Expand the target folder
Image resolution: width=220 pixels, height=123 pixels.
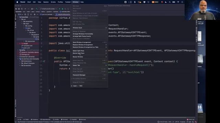[20, 43]
